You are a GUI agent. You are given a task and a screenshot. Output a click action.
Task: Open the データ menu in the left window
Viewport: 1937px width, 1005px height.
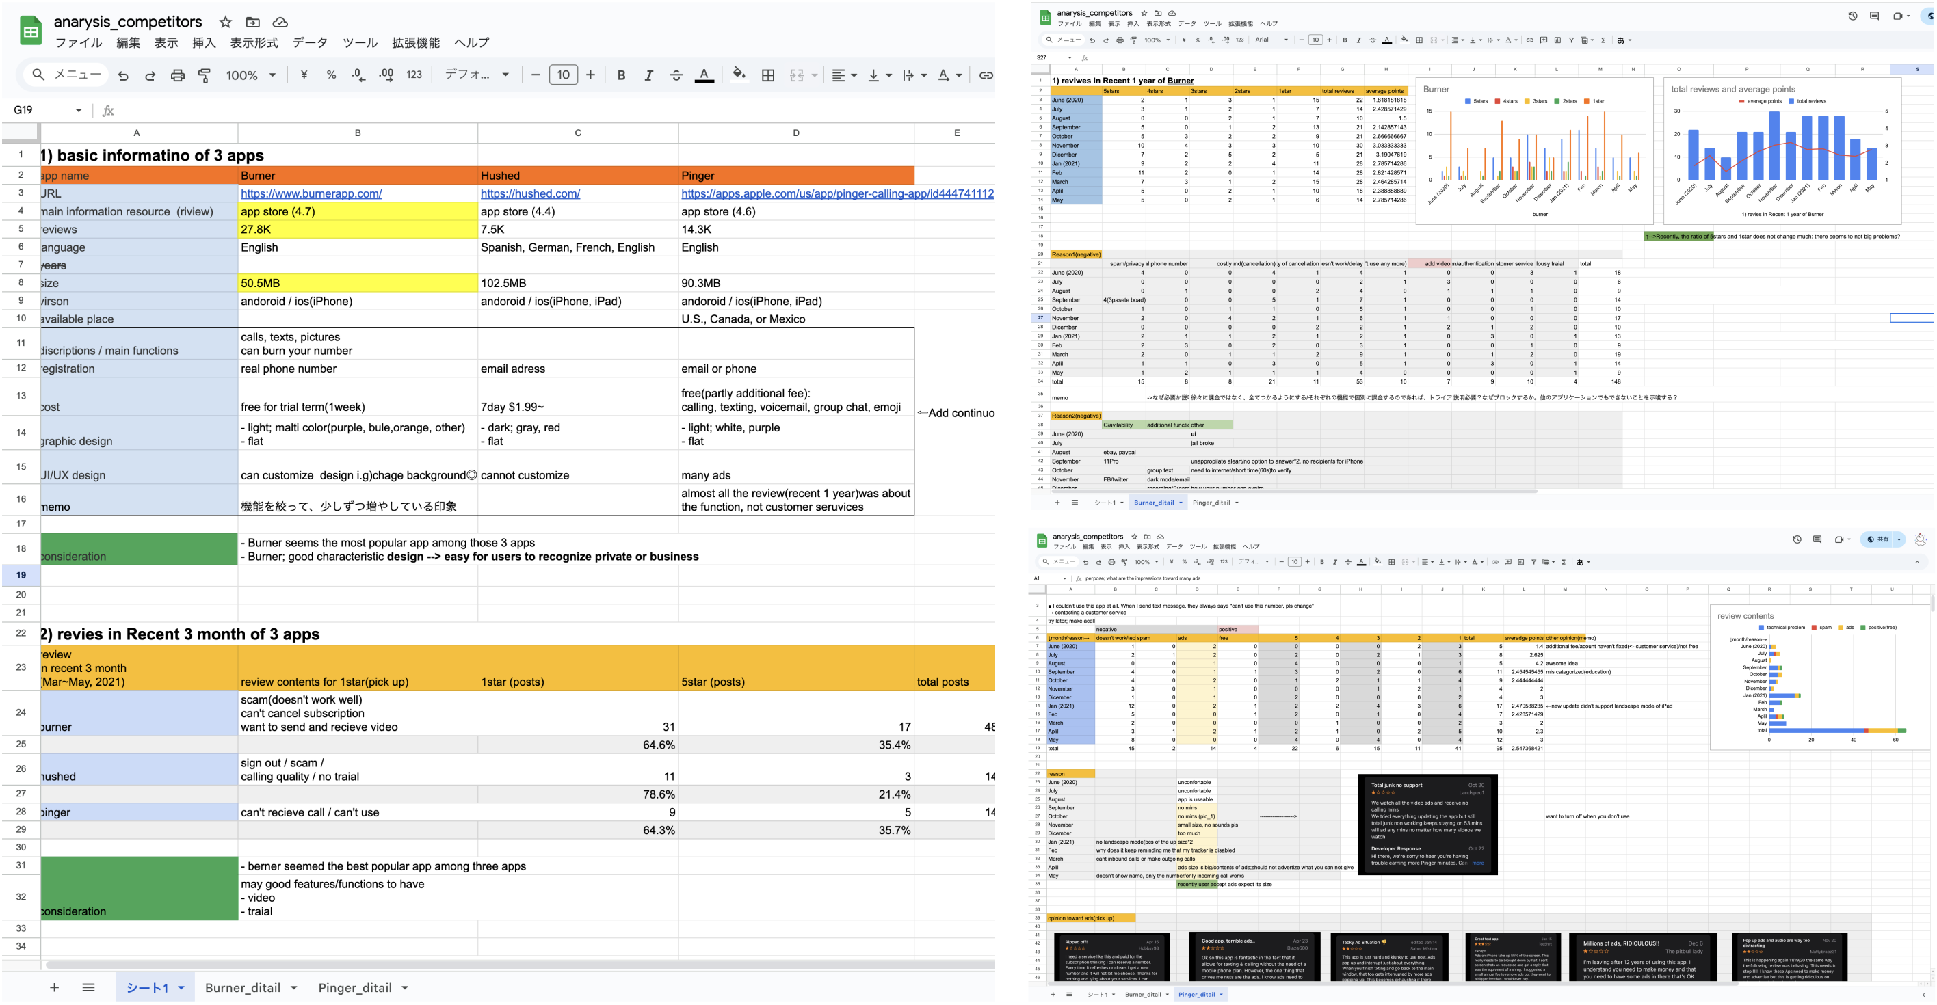(310, 43)
